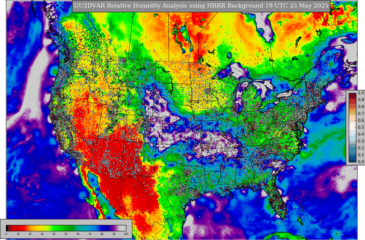Click the '0.4' label on vertical legend
365x240 pixels.
tap(361, 134)
